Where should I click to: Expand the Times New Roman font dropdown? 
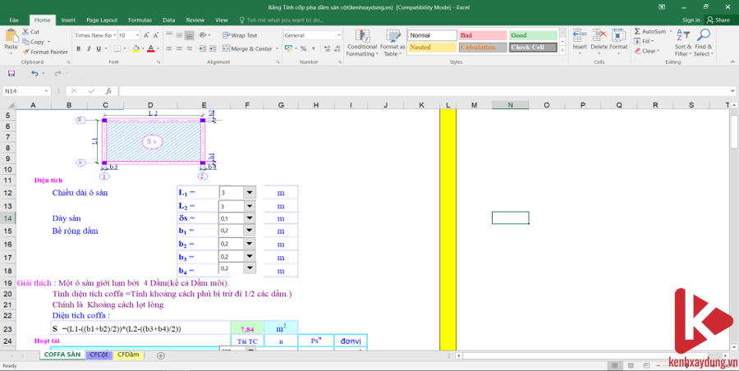coord(113,35)
